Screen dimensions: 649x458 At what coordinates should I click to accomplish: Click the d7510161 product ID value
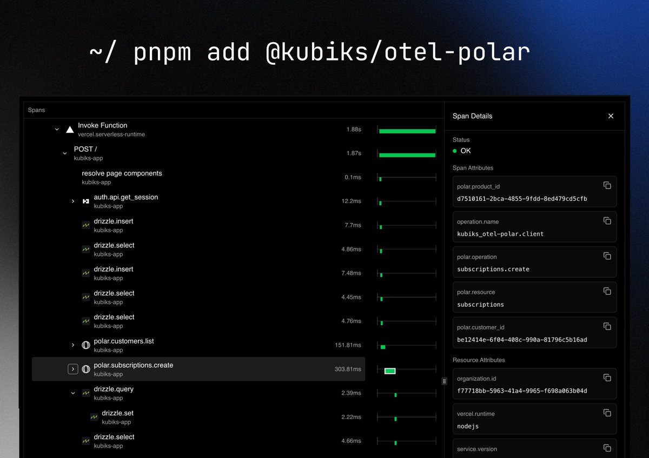coord(522,199)
